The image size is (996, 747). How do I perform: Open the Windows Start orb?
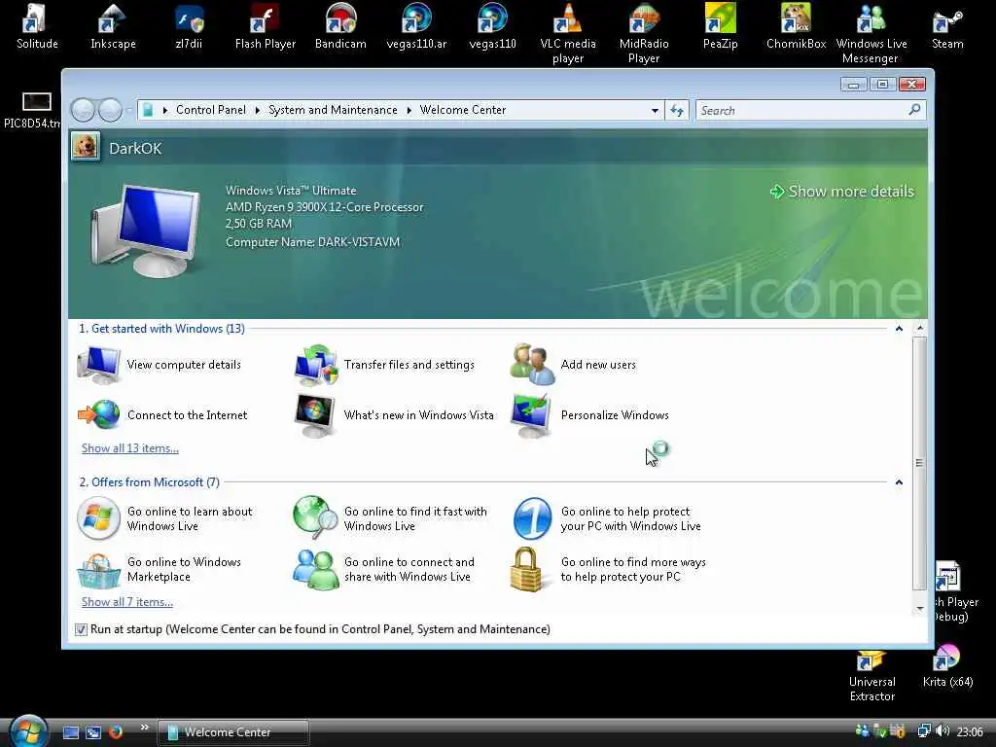28,730
